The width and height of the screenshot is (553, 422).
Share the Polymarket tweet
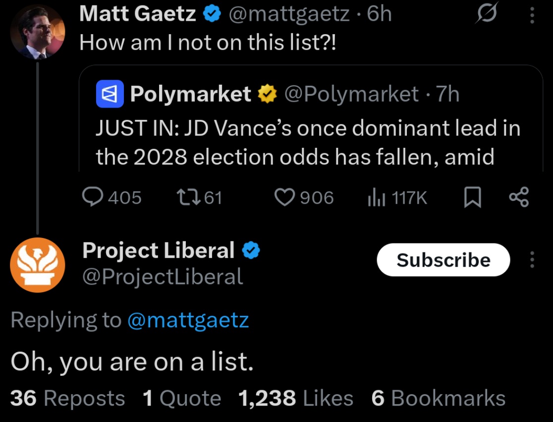point(519,197)
